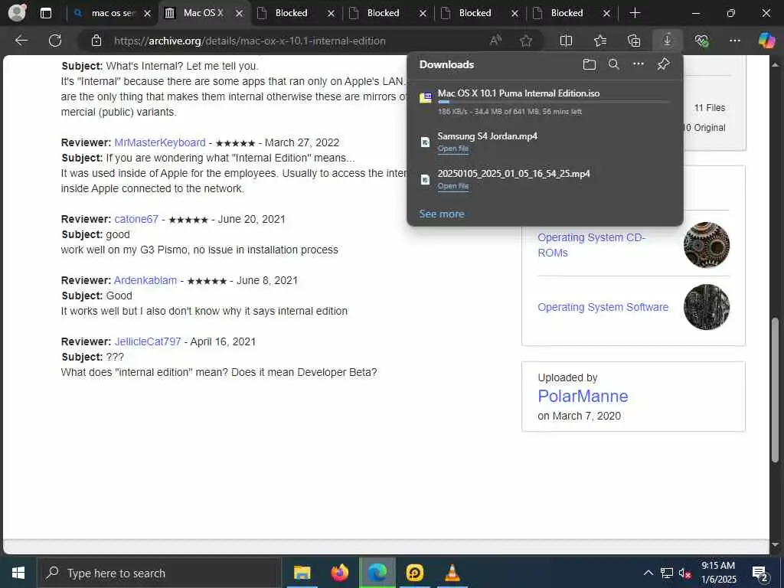Screen dimensions: 784x588
Task: Open reviewer JellicleCat797 profile
Action: coord(148,341)
